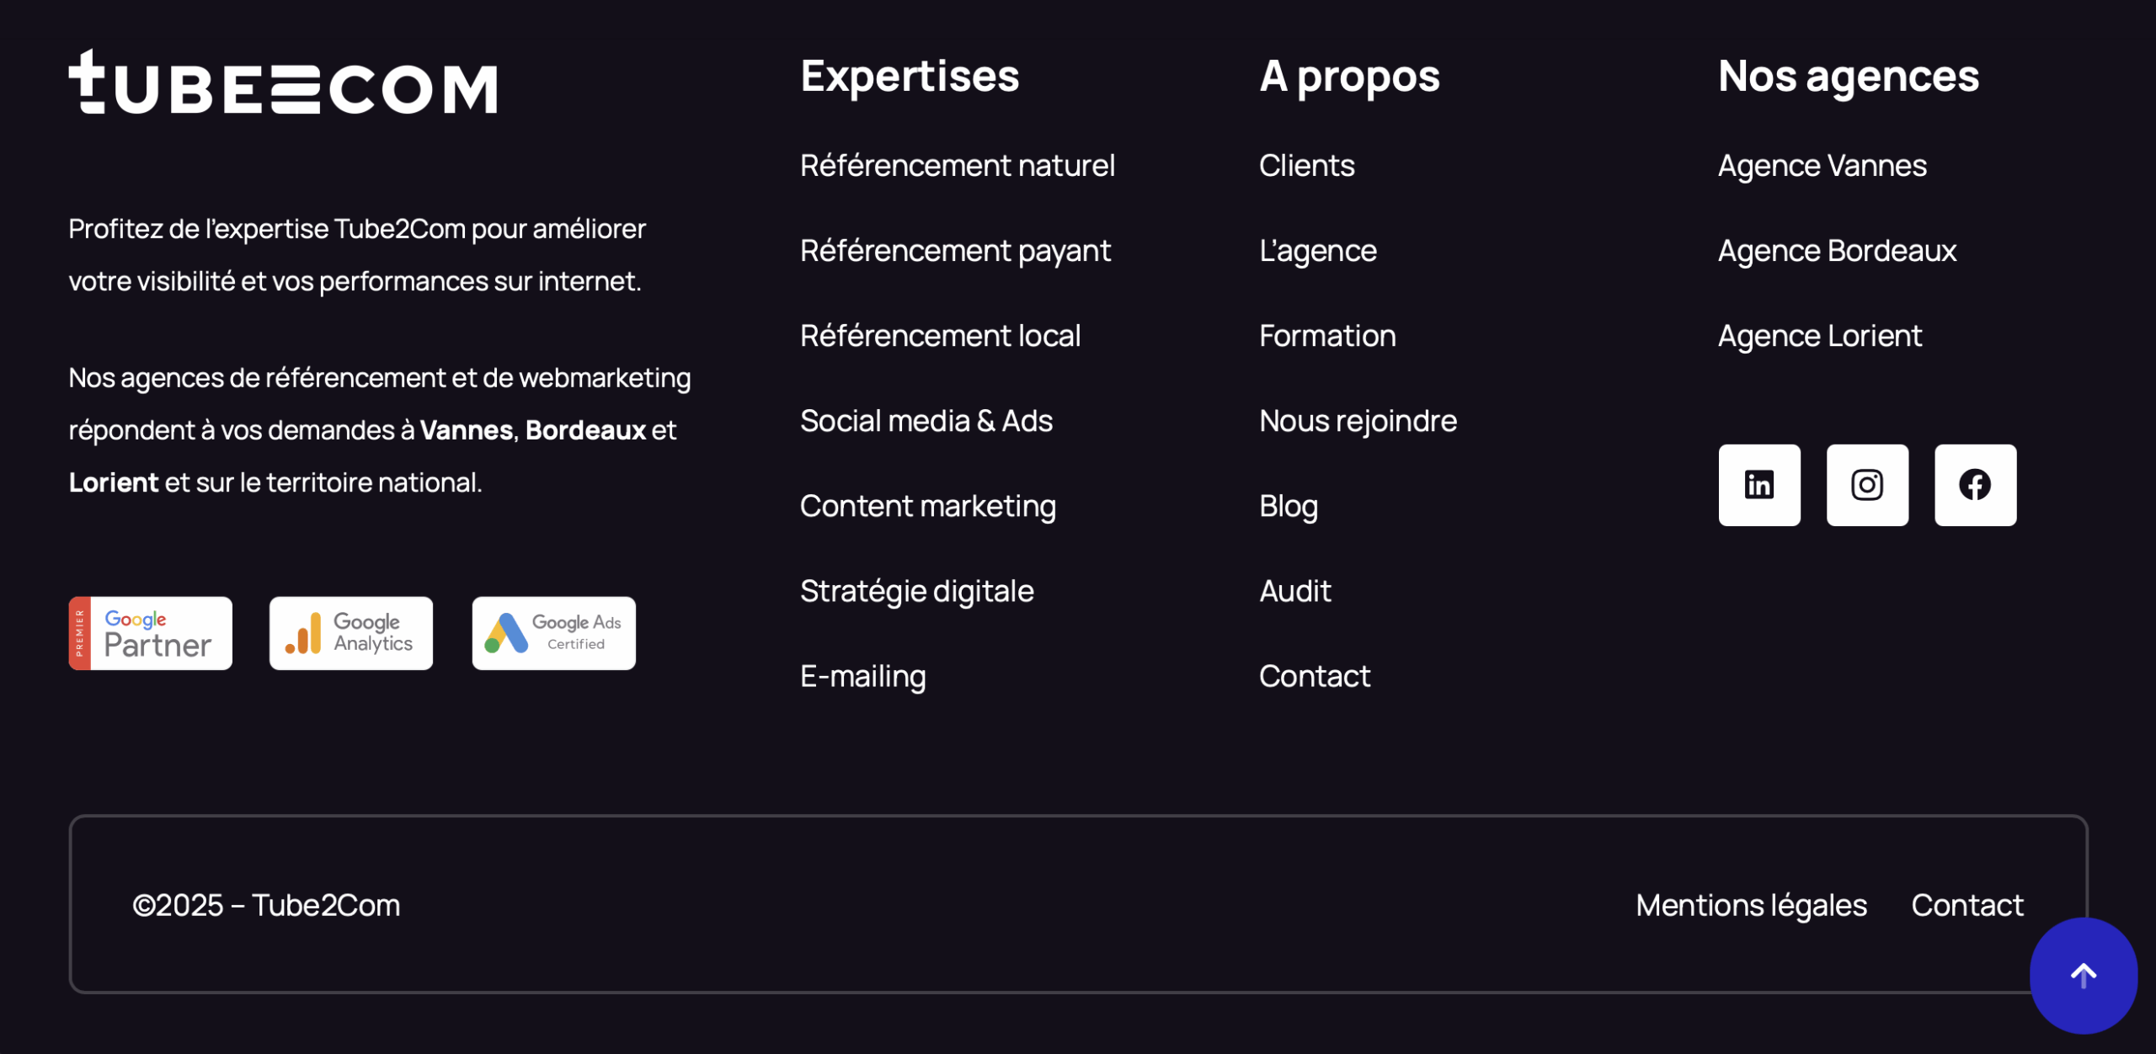Screen dimensions: 2156x1054
Task: Open Tube2Com's LinkedIn page
Action: [1759, 485]
